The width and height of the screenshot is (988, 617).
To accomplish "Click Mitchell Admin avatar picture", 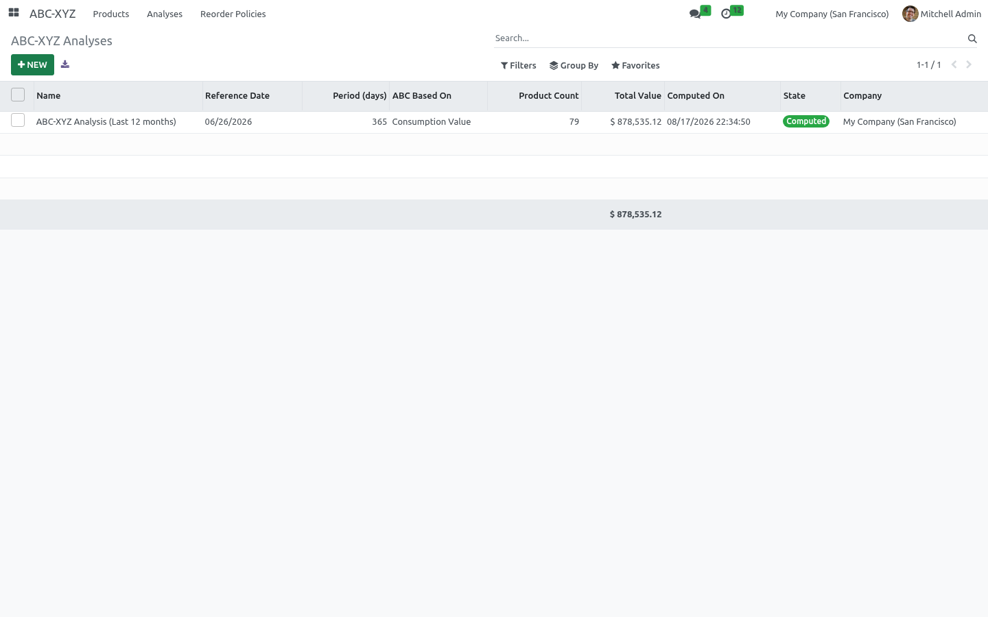I will [x=910, y=14].
